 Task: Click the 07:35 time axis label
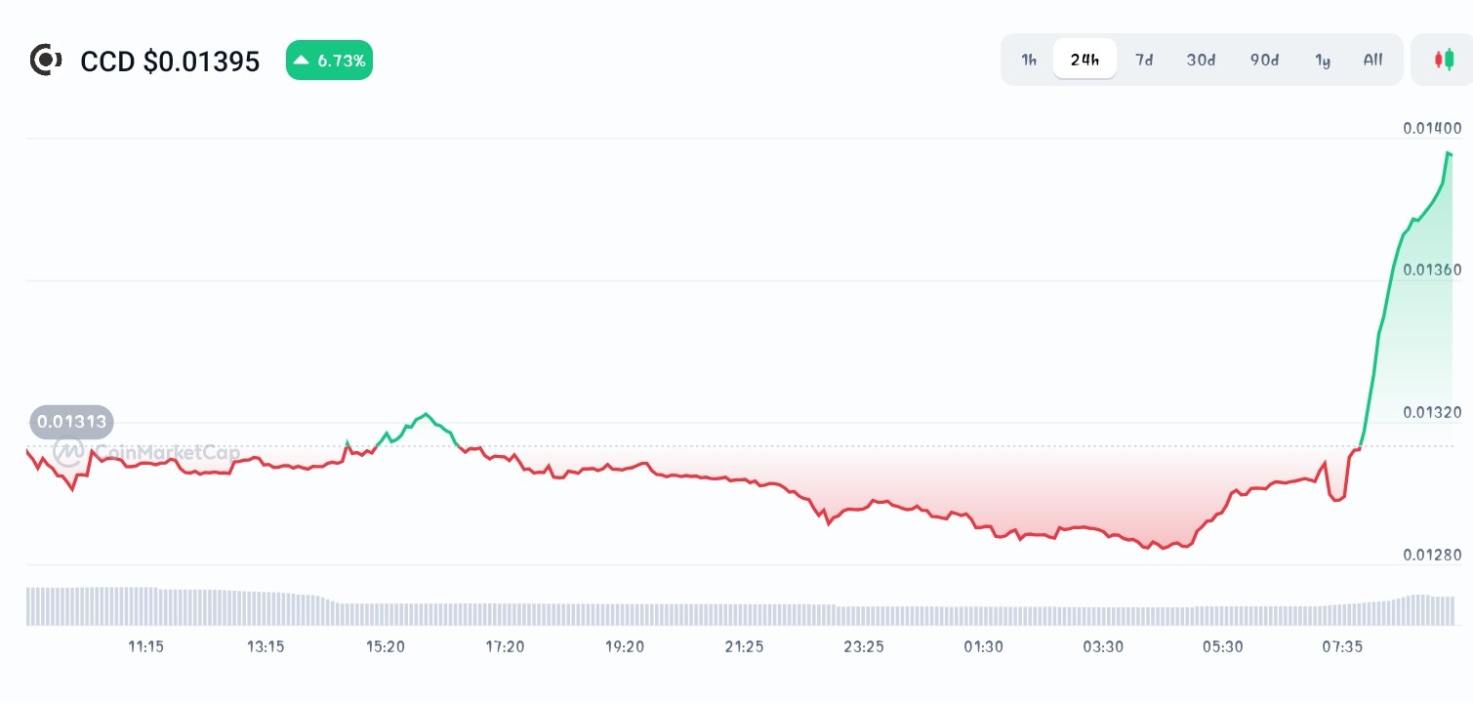[x=1342, y=646]
